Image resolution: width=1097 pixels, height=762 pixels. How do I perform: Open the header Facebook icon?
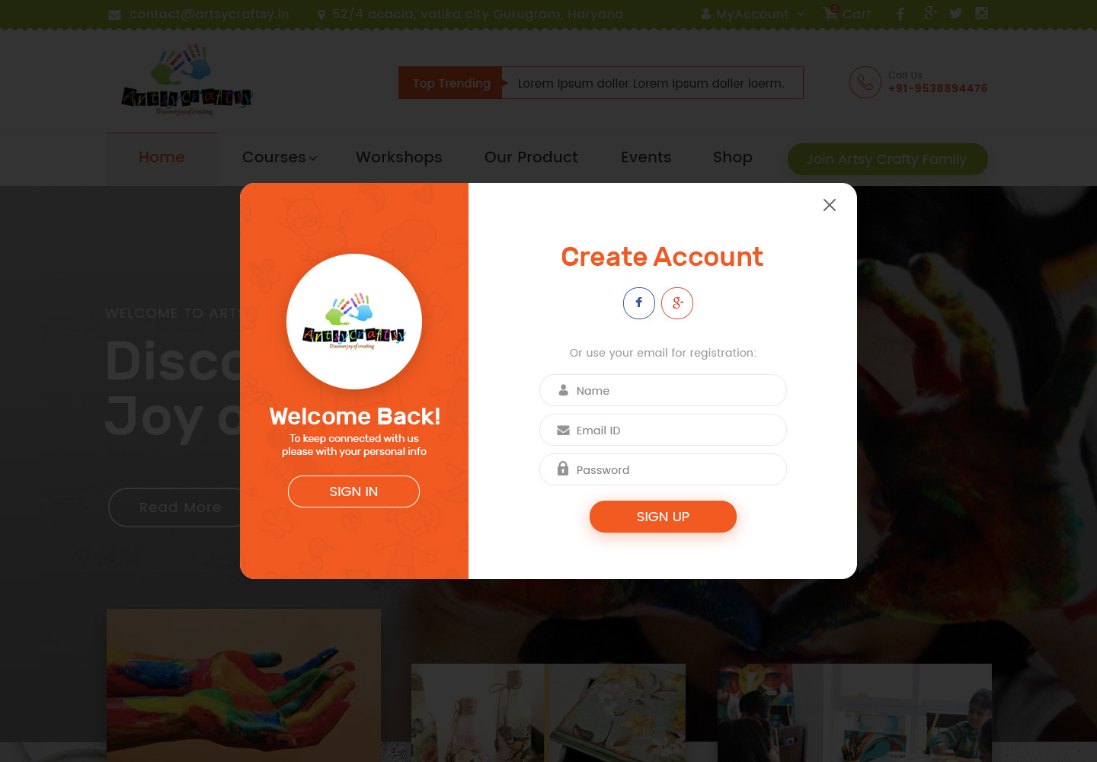[900, 14]
